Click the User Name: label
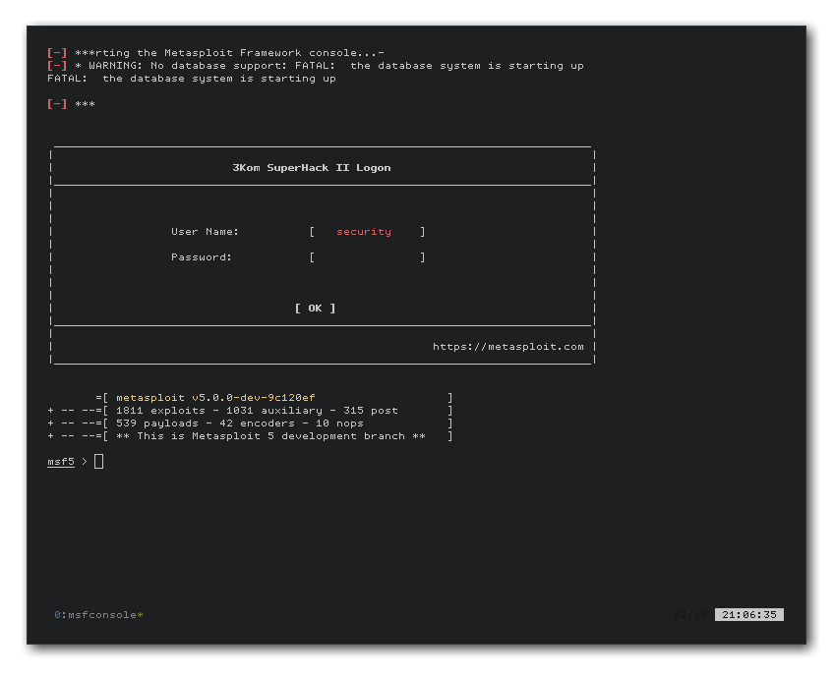This screenshot has width=834, height=677. click(205, 232)
